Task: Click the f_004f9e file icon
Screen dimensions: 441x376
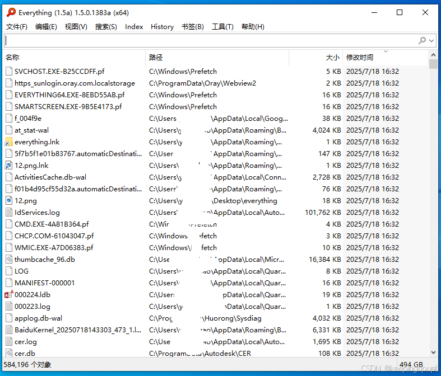Action: point(9,118)
